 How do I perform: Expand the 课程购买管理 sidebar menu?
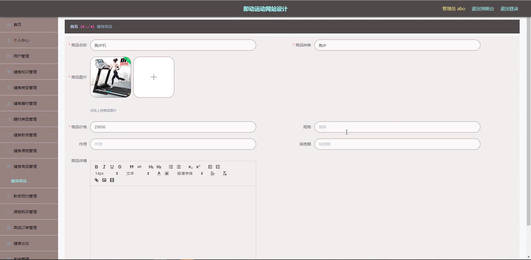pyautogui.click(x=29, y=212)
